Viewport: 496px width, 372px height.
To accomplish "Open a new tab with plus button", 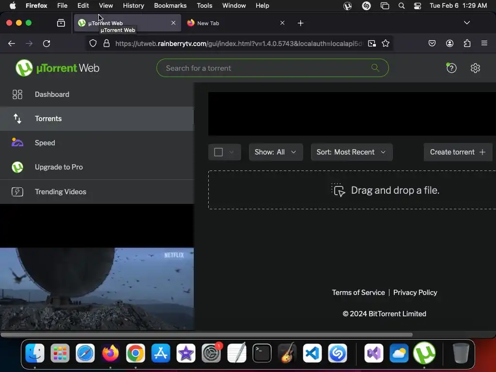I will click(x=300, y=23).
